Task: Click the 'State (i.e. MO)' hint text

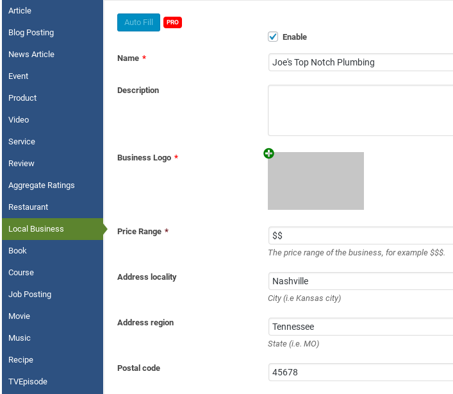Action: (293, 344)
